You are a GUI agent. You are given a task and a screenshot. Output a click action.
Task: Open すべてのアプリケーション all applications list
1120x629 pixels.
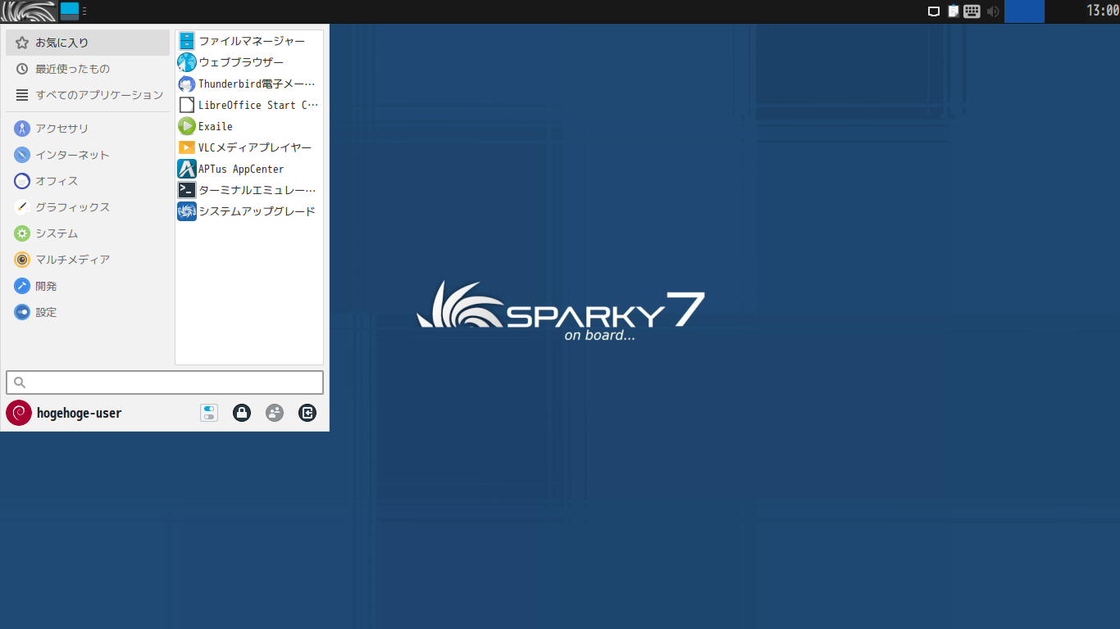tap(88, 95)
